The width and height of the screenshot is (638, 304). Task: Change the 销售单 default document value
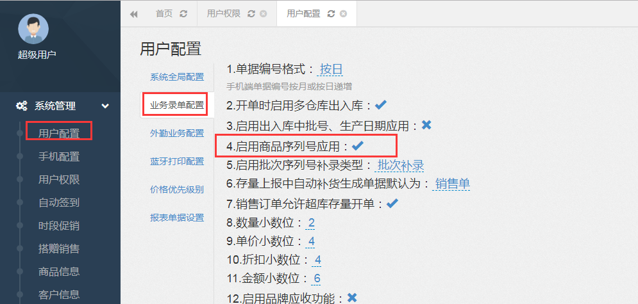coord(453,184)
